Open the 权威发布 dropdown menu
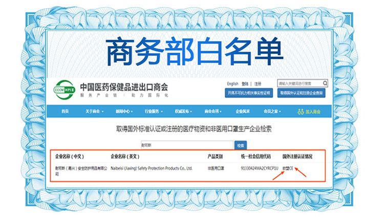 pos(183,112)
